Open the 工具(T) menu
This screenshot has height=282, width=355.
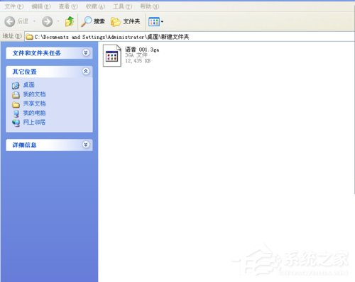[x=122, y=6]
